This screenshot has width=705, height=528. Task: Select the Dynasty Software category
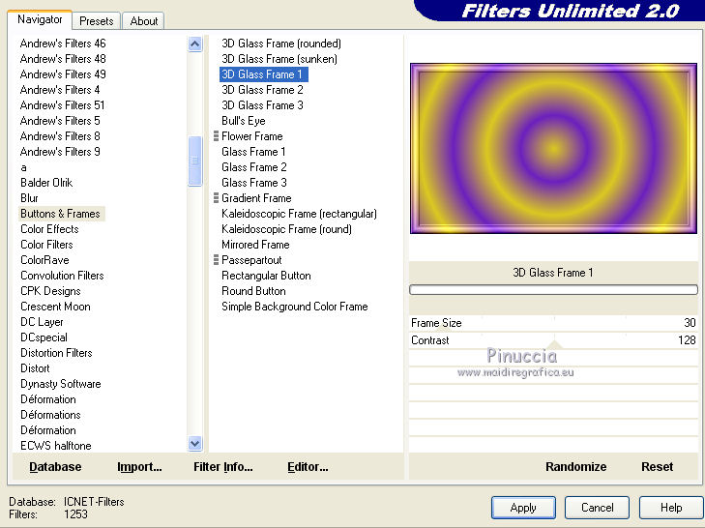point(61,384)
